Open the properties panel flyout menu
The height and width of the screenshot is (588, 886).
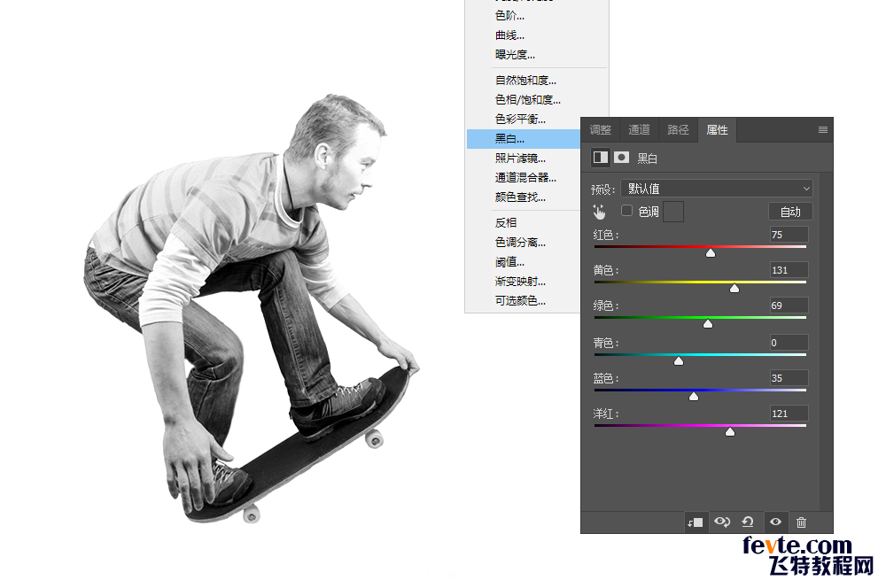[x=823, y=130]
